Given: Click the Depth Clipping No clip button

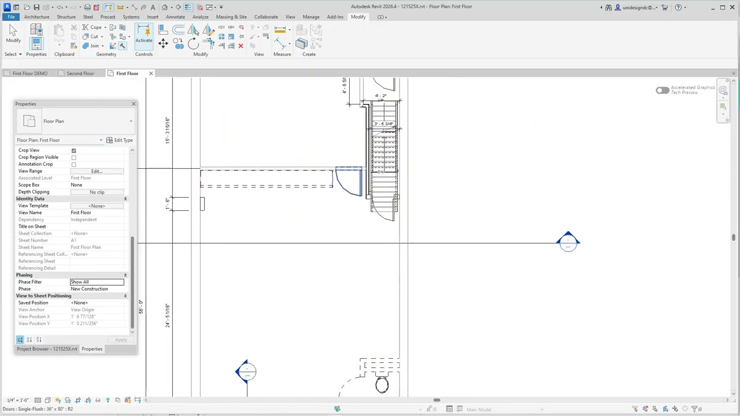Looking at the screenshot, I should [x=97, y=192].
